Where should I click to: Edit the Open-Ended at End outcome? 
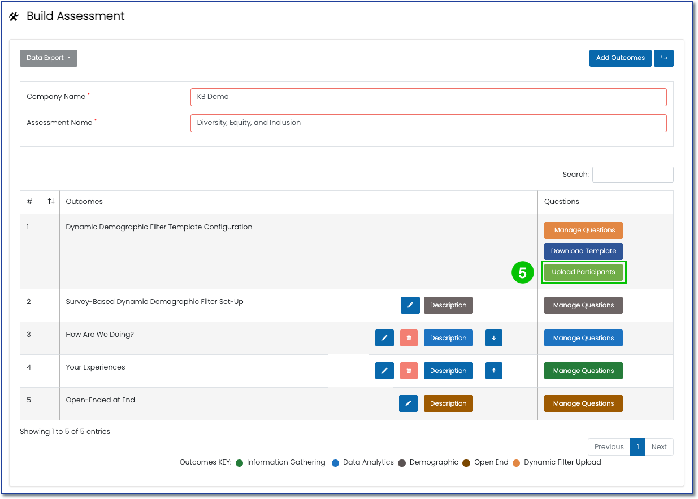(x=408, y=403)
